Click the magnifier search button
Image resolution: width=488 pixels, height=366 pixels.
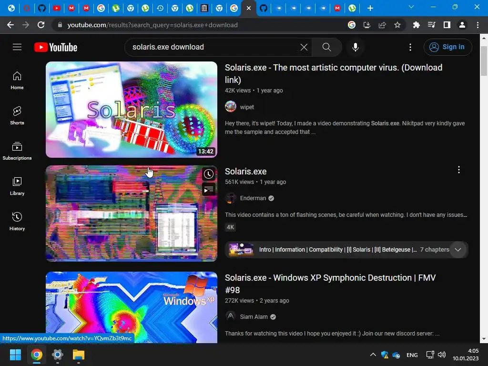point(326,47)
